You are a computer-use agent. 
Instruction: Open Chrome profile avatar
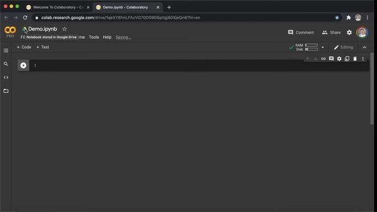click(358, 18)
